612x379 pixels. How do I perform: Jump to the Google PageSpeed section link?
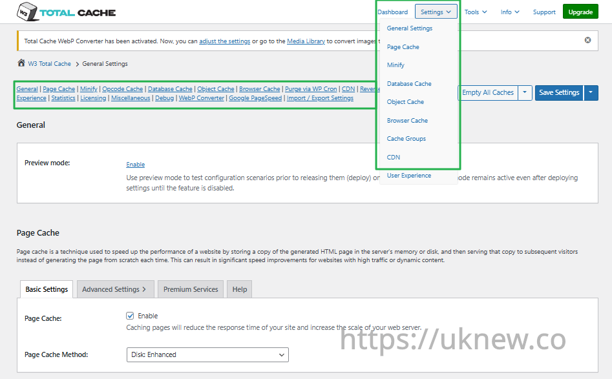click(x=255, y=98)
